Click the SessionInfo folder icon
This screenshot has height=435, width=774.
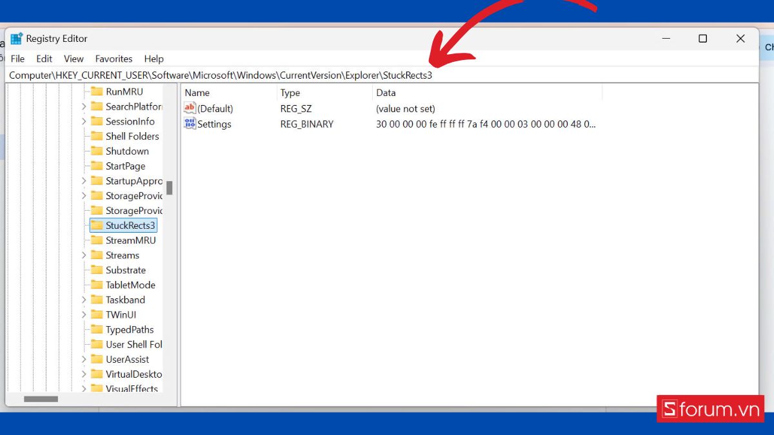[x=97, y=121]
